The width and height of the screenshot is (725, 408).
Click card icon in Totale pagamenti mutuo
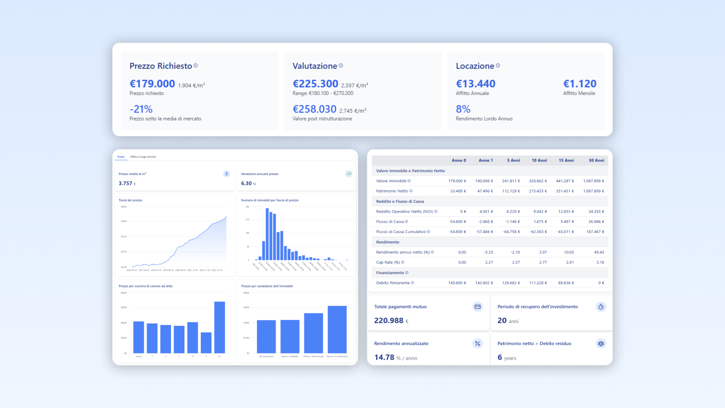tap(477, 307)
